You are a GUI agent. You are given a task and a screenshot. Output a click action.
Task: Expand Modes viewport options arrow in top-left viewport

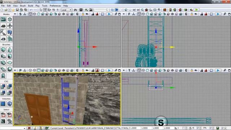click(15, 14)
